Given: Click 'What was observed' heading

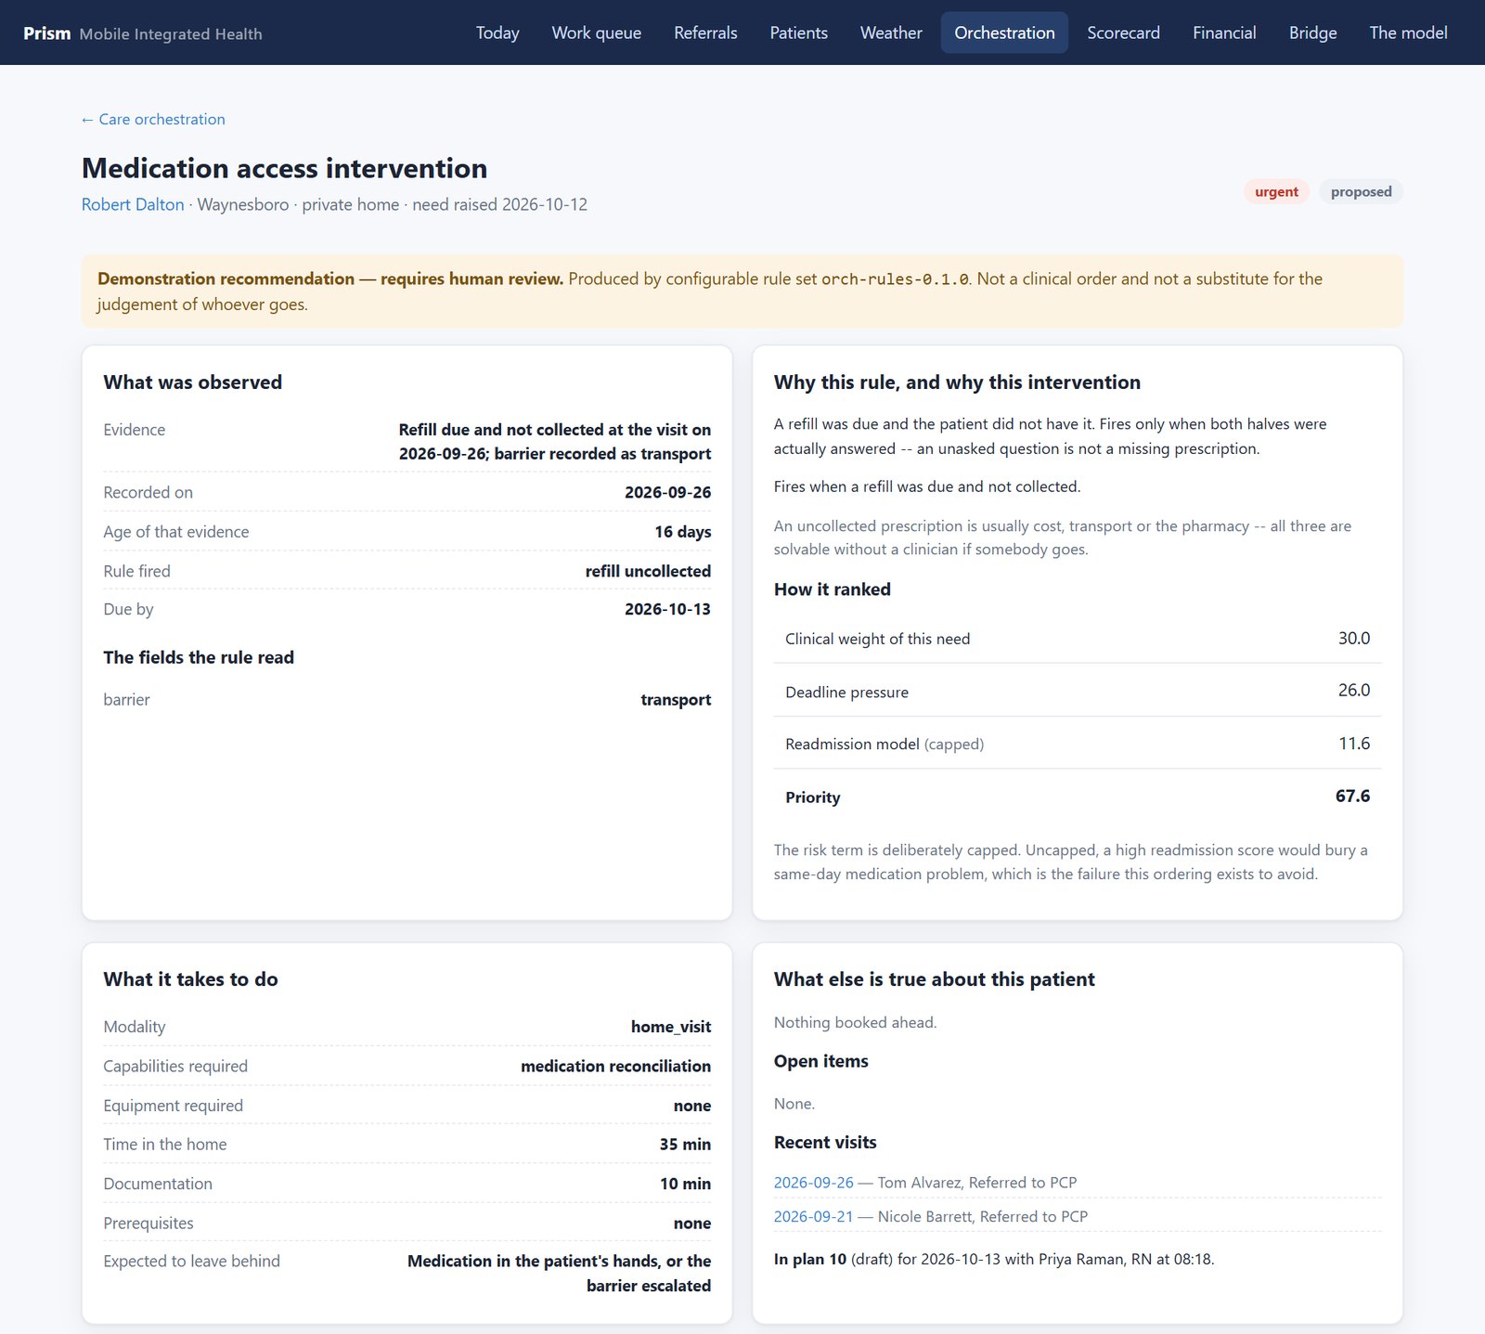Looking at the screenshot, I should click(x=192, y=382).
